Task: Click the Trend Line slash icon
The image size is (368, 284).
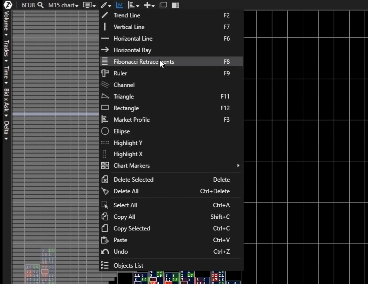Action: coord(105,15)
